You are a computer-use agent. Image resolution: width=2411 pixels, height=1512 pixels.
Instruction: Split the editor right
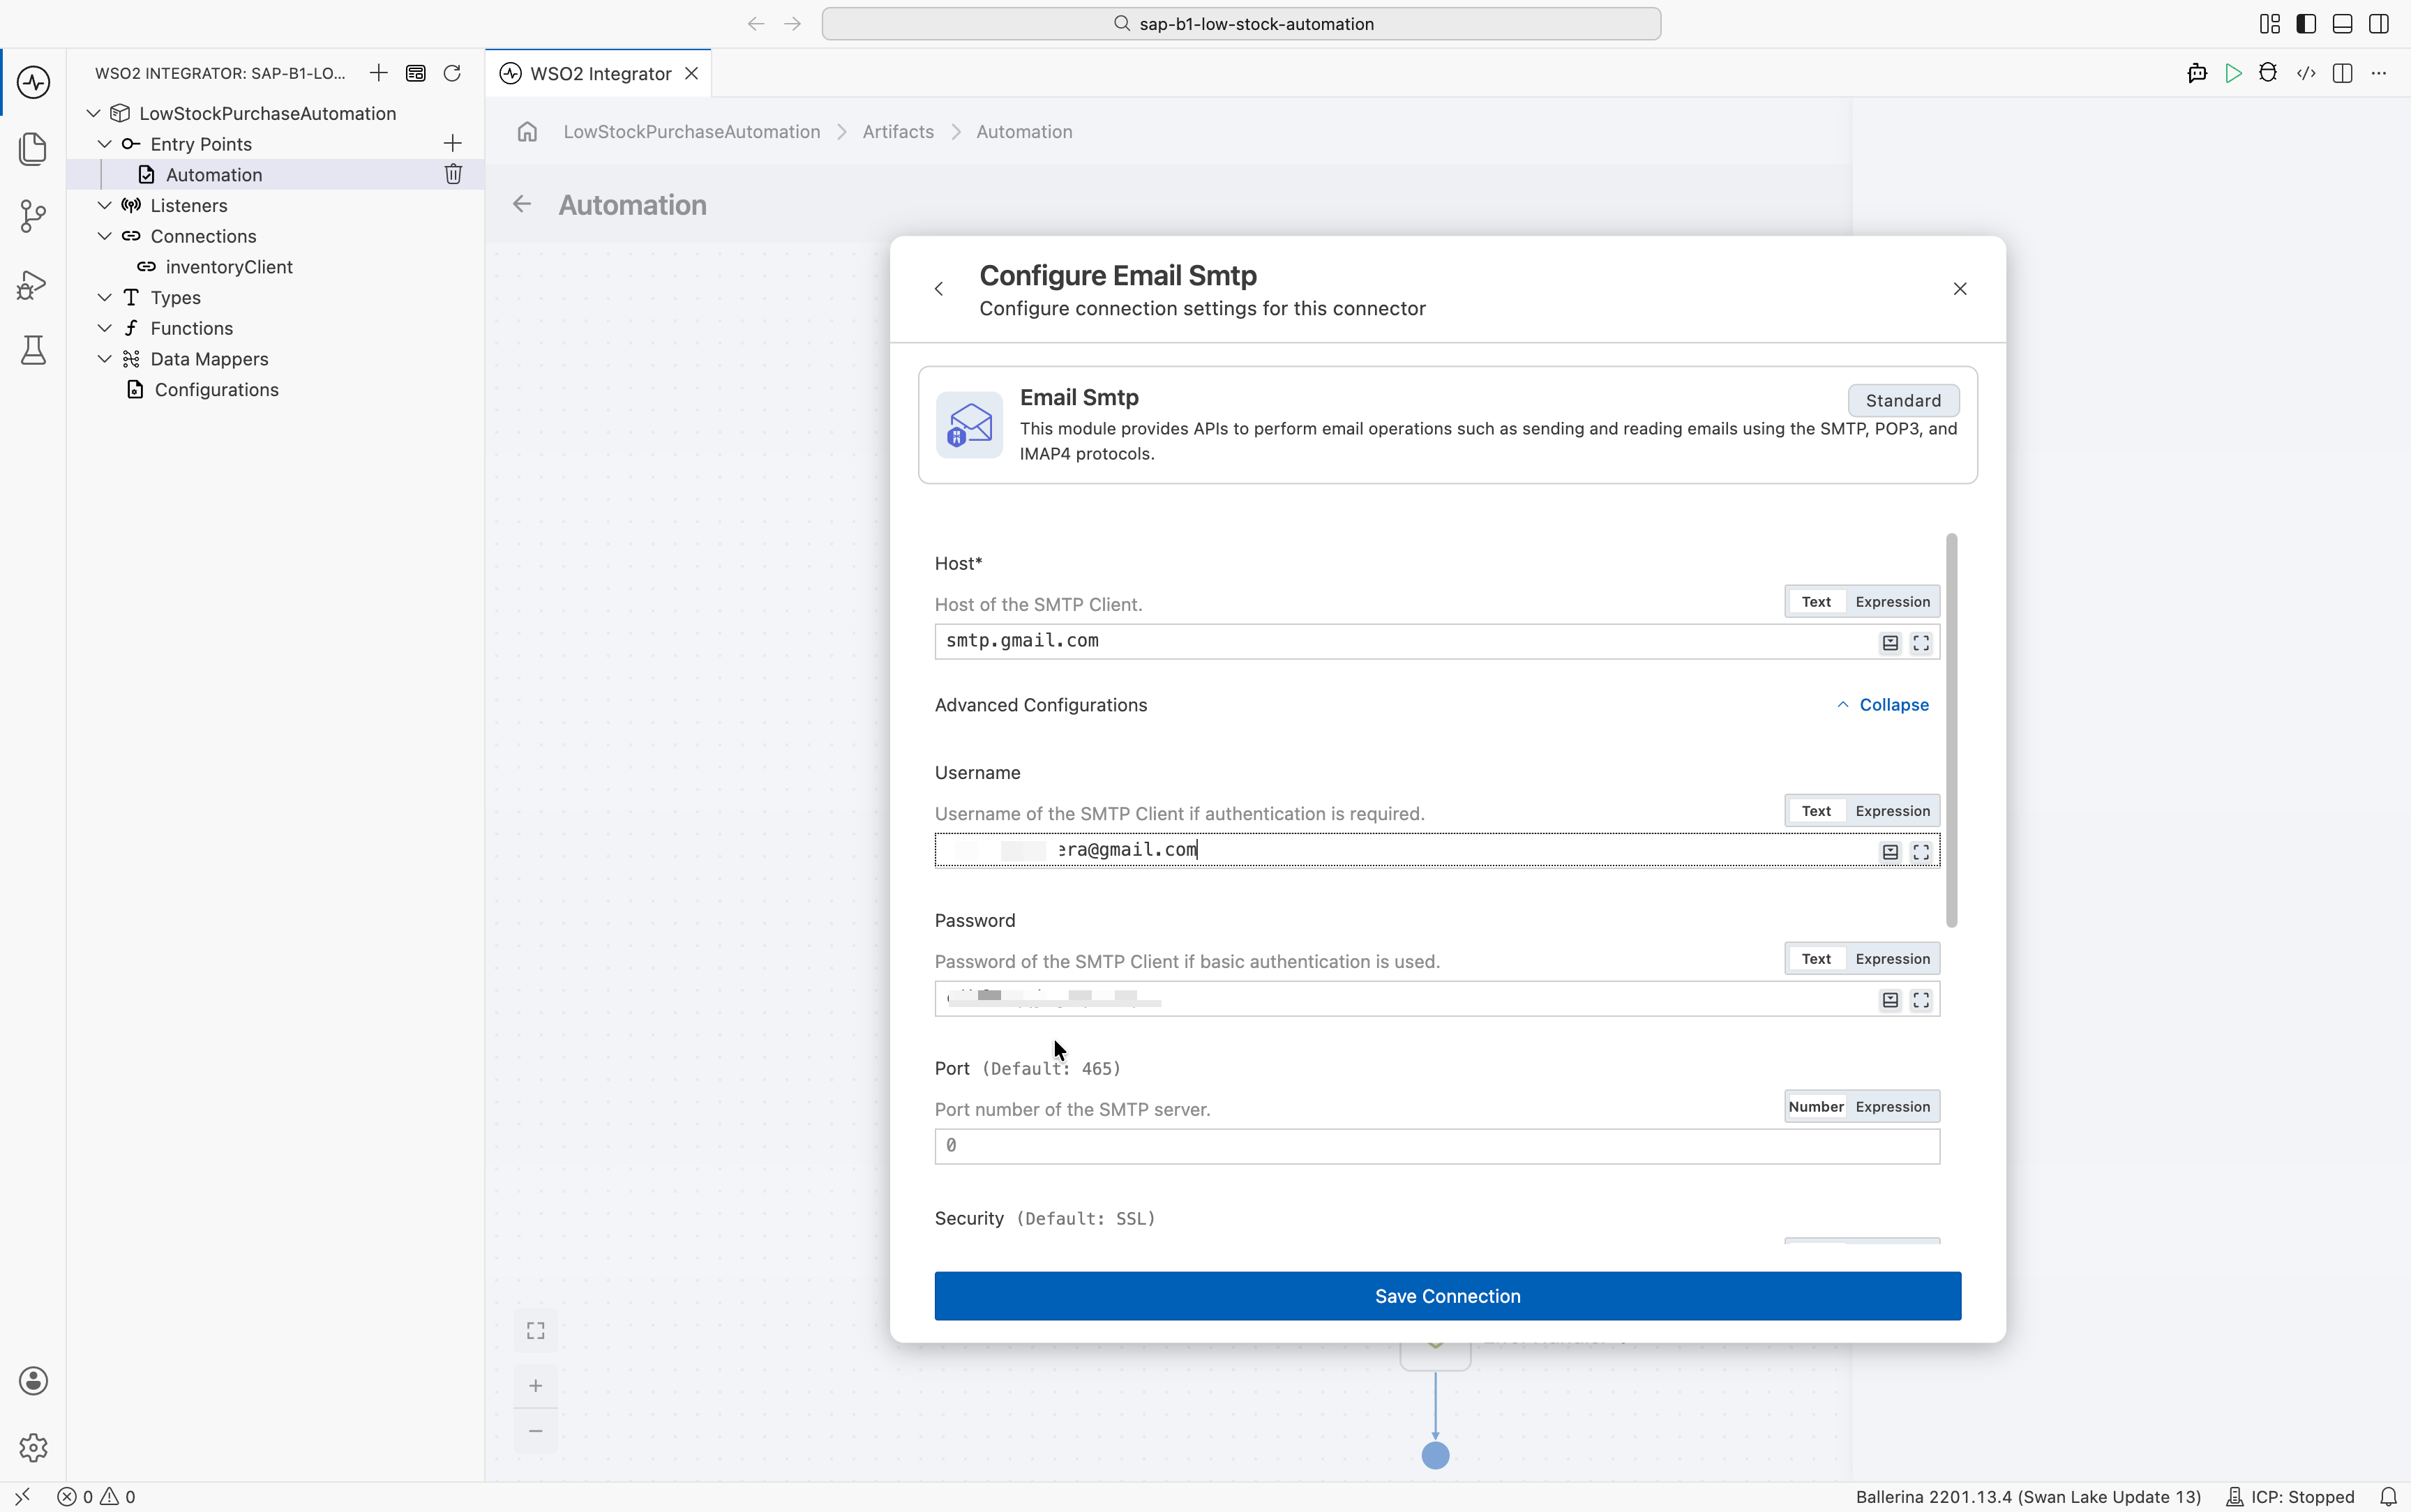click(x=2342, y=73)
